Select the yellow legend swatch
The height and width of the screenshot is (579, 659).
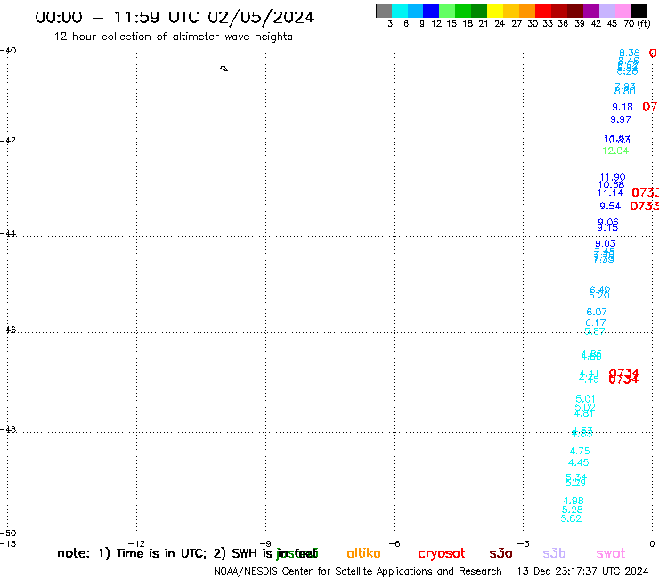tap(495, 11)
